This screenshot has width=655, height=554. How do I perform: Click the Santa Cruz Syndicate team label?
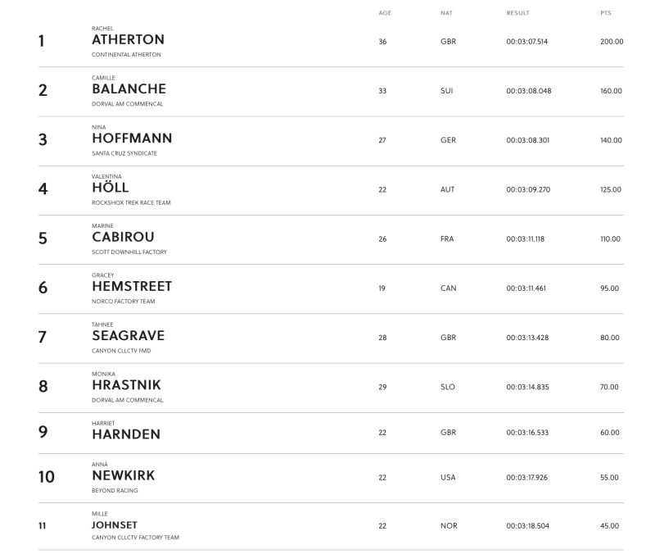[124, 153]
